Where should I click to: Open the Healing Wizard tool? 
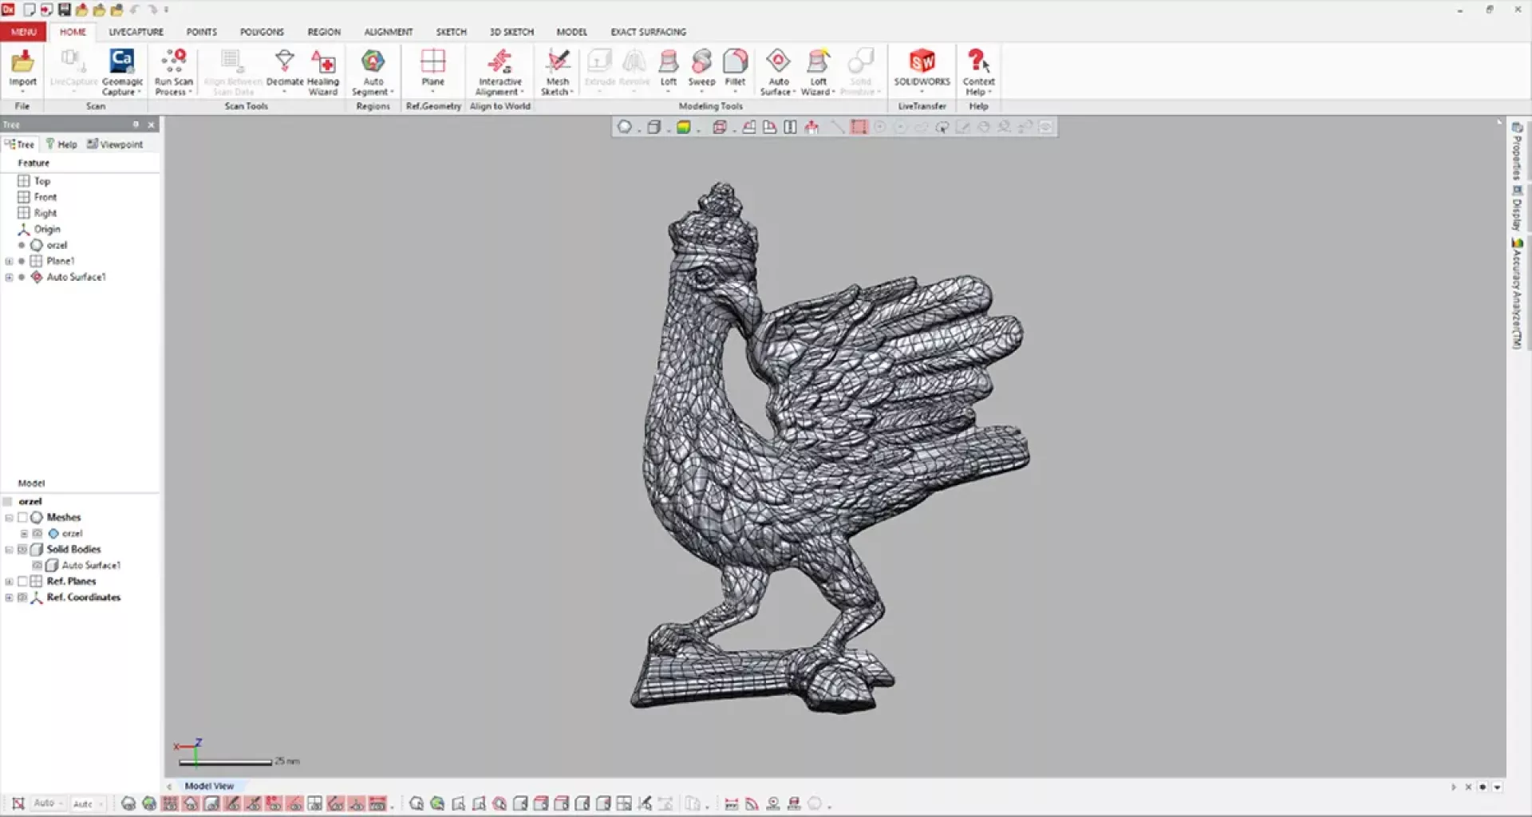(x=322, y=70)
